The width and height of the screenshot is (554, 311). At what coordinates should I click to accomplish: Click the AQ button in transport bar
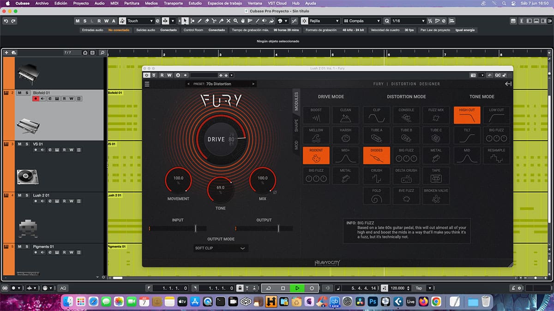coord(63,288)
